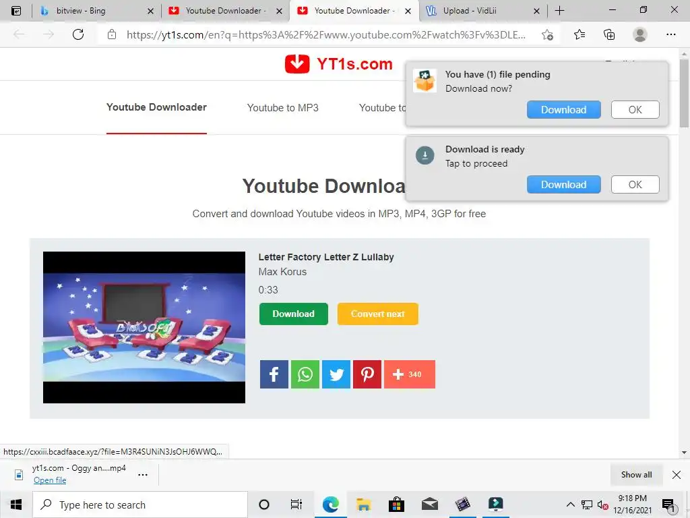Click Show all downloads
Image resolution: width=690 pixels, height=518 pixels.
636,474
